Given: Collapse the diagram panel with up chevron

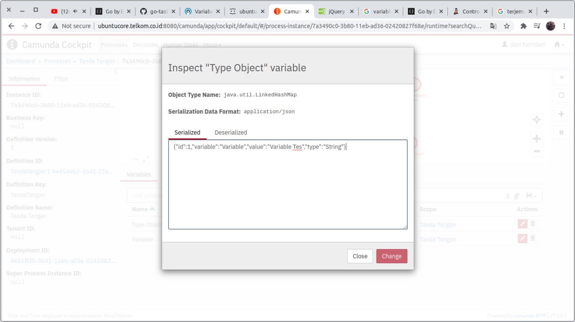Looking at the screenshot, I should pos(136,159).
